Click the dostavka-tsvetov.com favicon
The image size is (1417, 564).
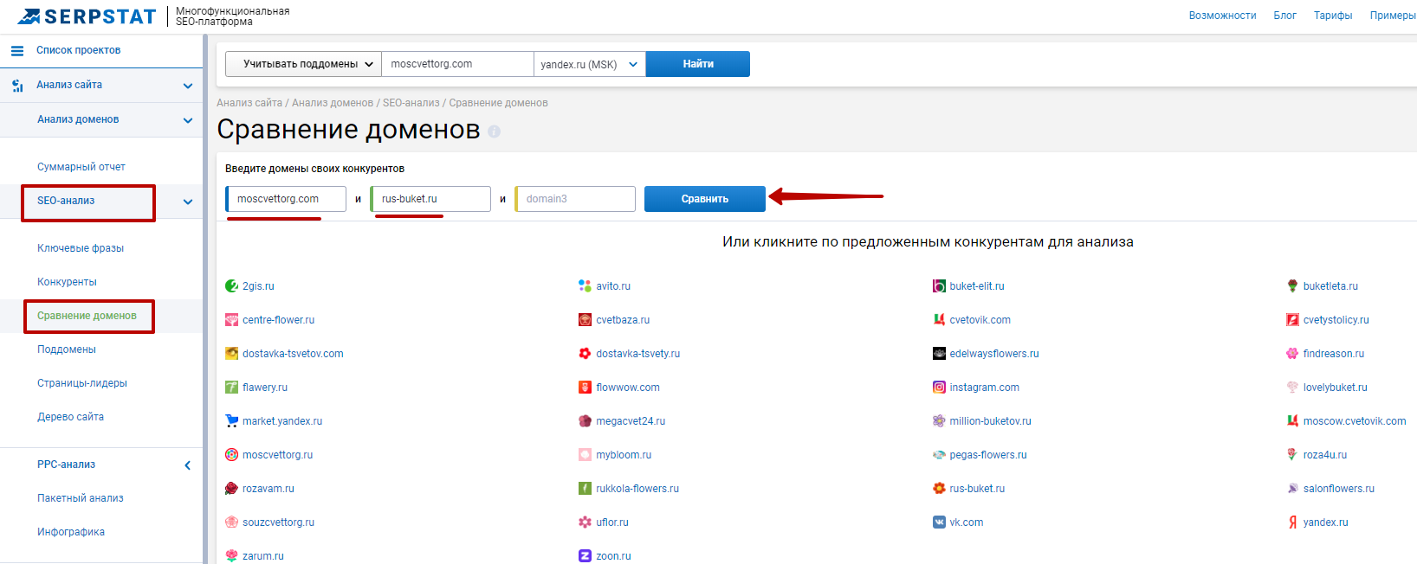[x=231, y=354]
